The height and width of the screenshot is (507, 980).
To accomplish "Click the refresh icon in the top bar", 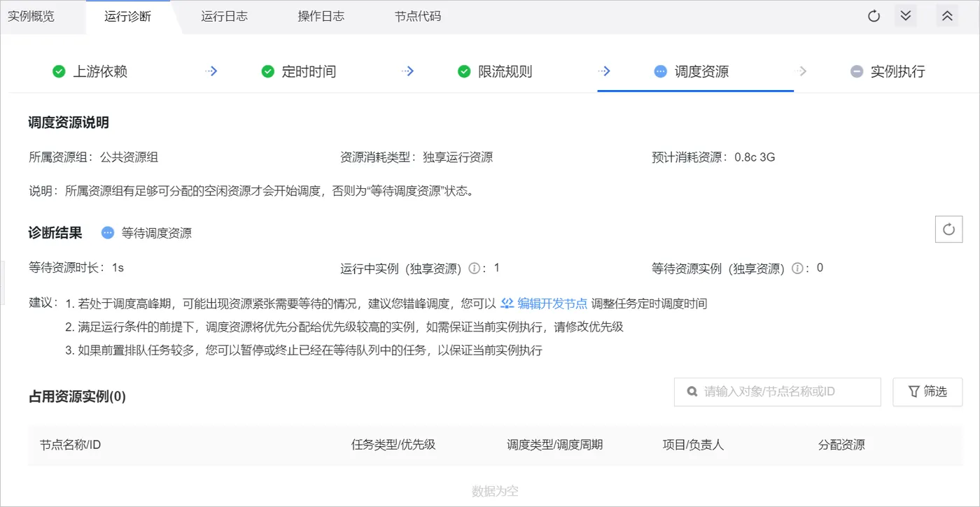I will (874, 16).
